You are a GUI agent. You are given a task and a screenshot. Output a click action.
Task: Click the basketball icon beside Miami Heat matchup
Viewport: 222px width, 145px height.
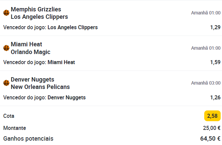click(x=6, y=48)
